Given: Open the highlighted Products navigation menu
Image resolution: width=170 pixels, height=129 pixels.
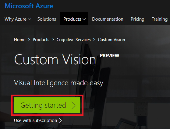Looking at the screenshot, I should (x=74, y=19).
